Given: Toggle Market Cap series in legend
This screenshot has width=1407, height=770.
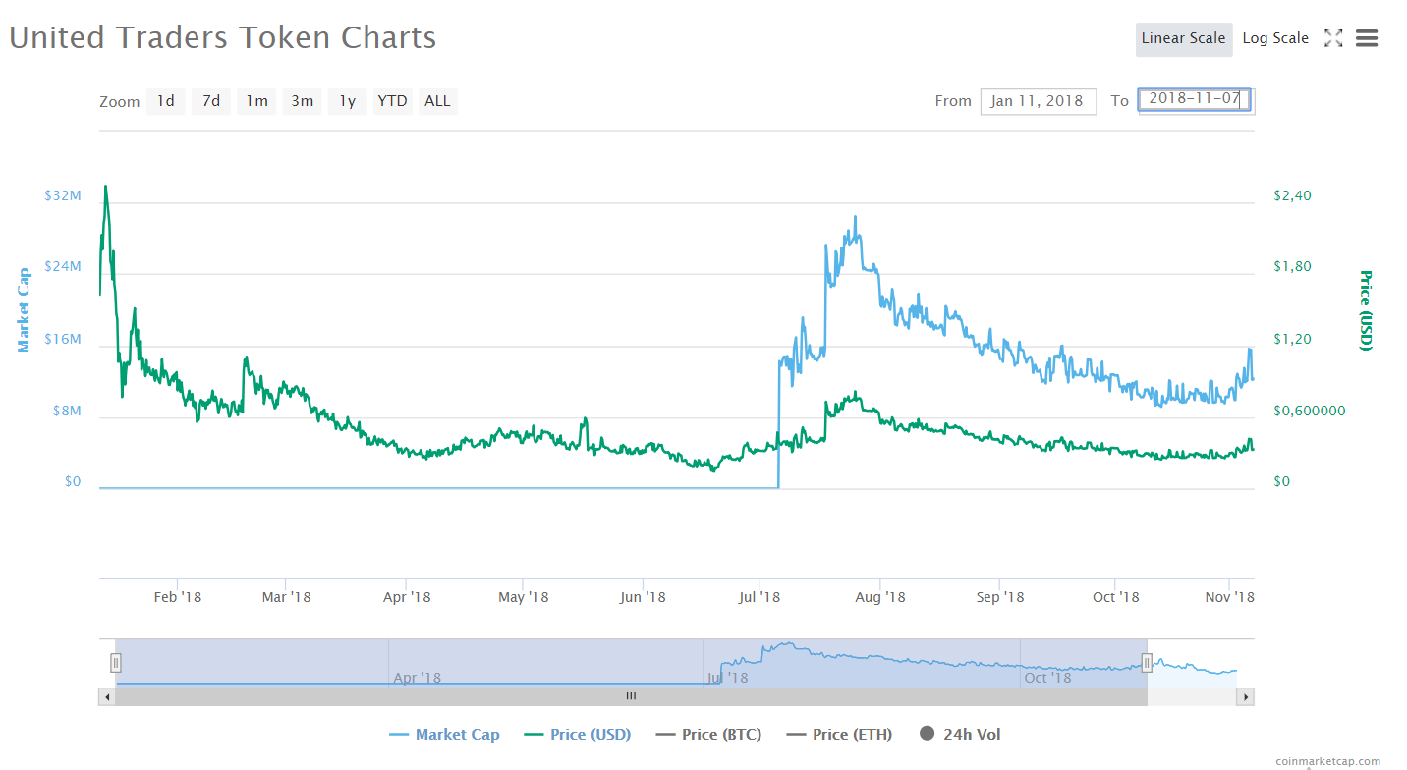Looking at the screenshot, I should (444, 735).
